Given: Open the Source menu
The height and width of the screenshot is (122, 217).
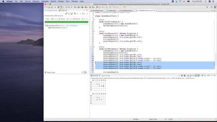Looking at the screenshot, I should point(27,1).
